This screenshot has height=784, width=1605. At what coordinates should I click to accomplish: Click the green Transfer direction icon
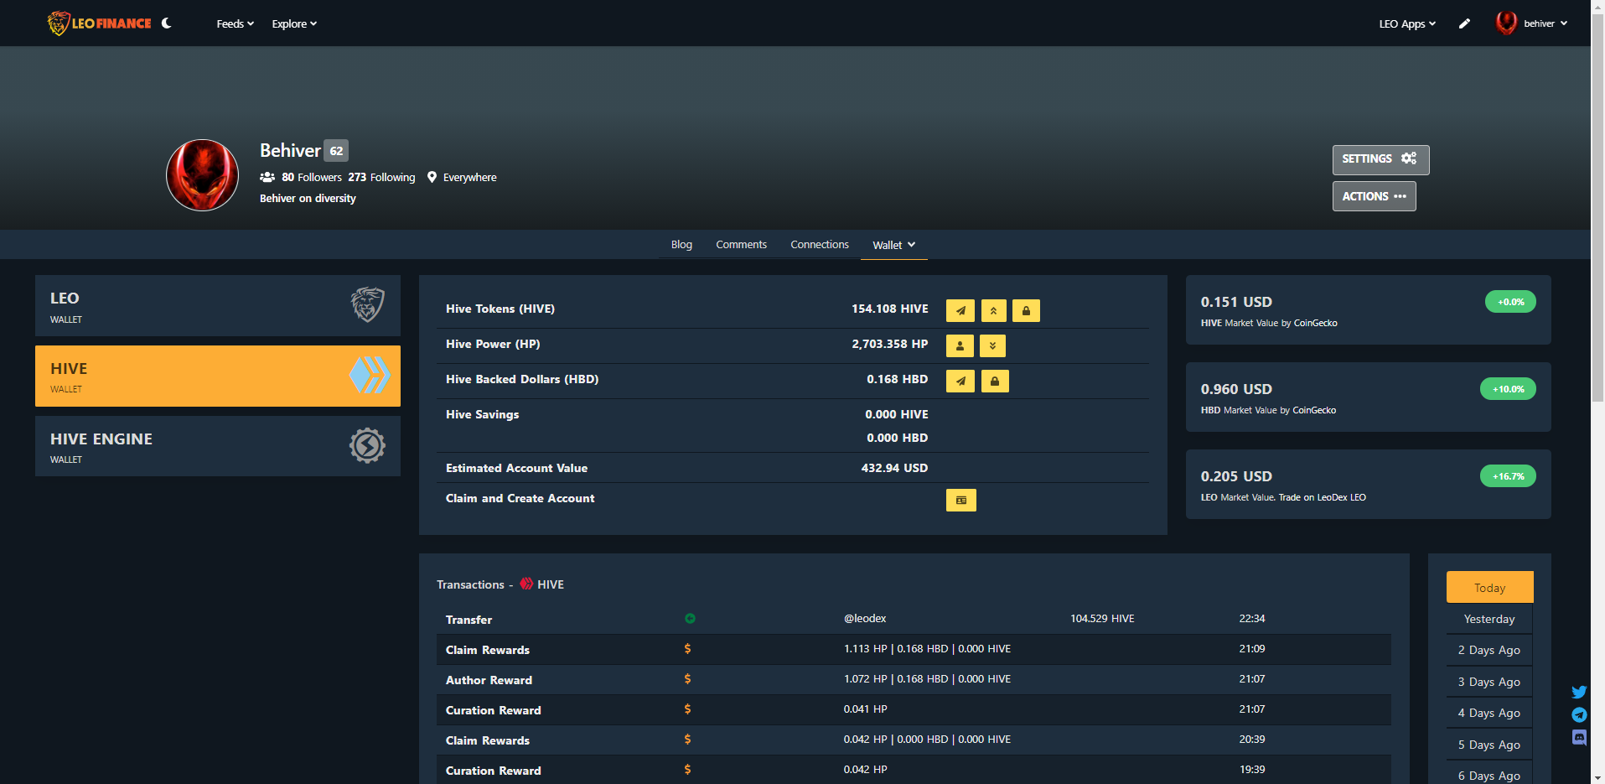690,619
